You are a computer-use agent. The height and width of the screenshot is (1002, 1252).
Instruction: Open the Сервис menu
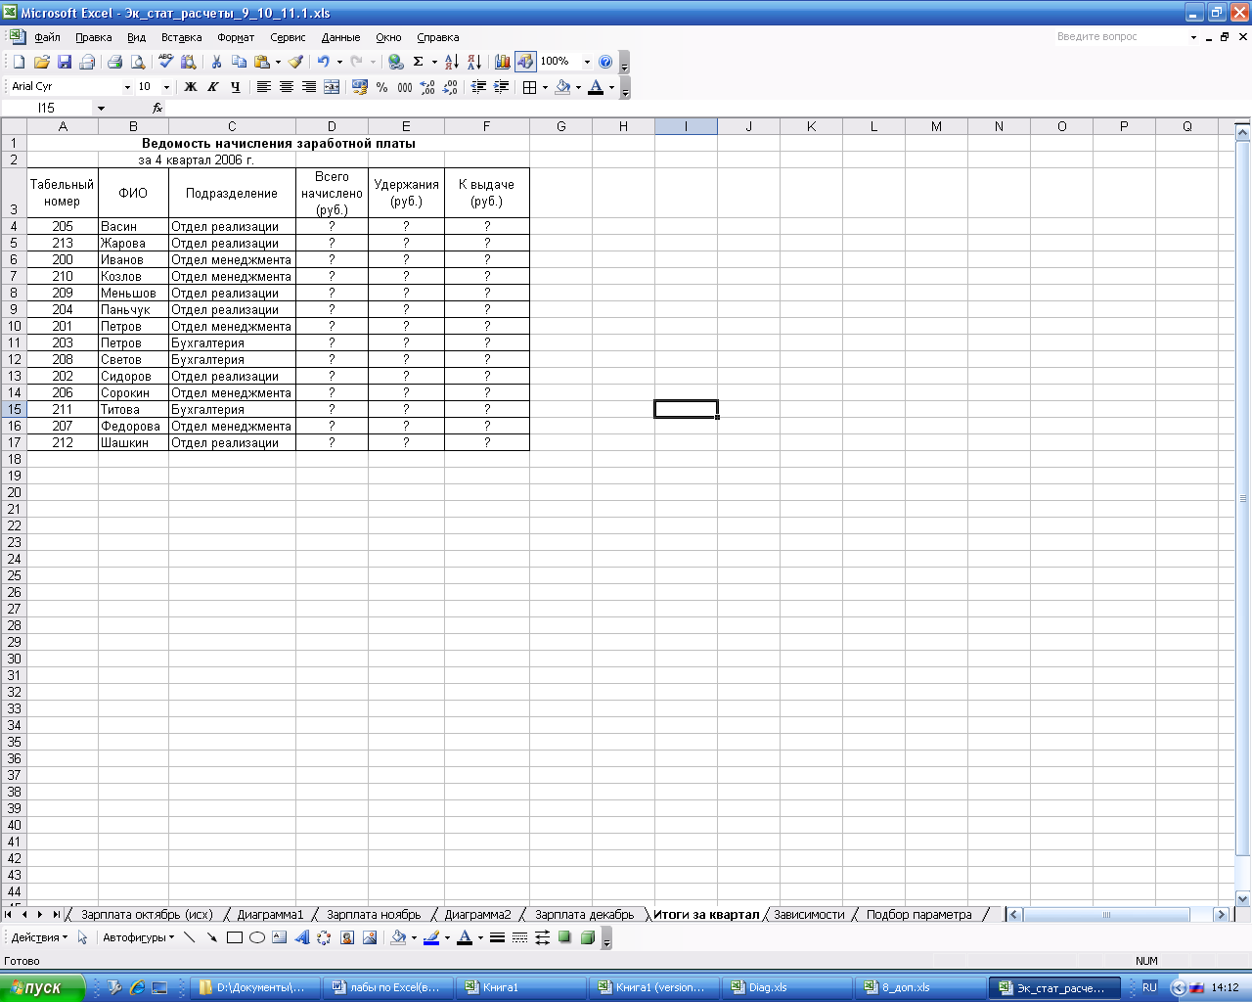pyautogui.click(x=288, y=37)
